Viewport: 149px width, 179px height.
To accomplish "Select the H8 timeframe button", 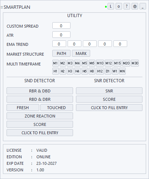I will pyautogui.click(x=92, y=71).
